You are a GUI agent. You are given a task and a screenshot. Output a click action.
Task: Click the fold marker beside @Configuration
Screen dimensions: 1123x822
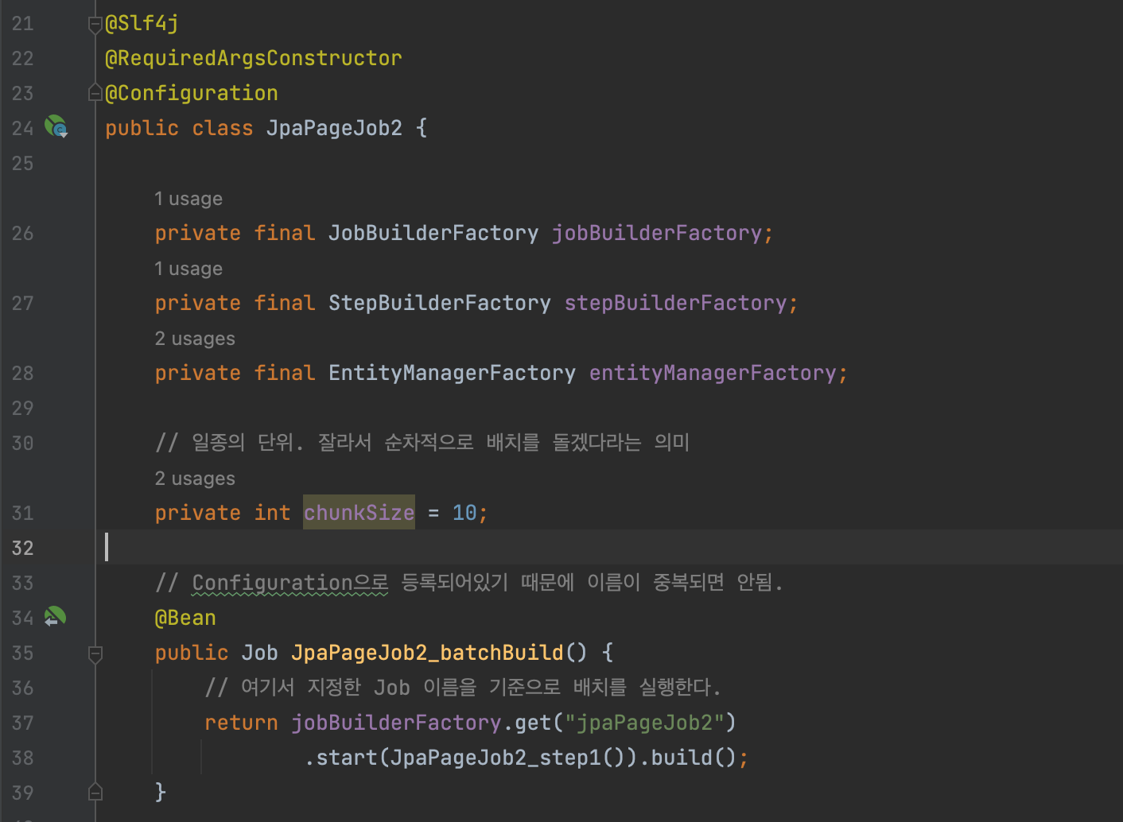click(95, 91)
